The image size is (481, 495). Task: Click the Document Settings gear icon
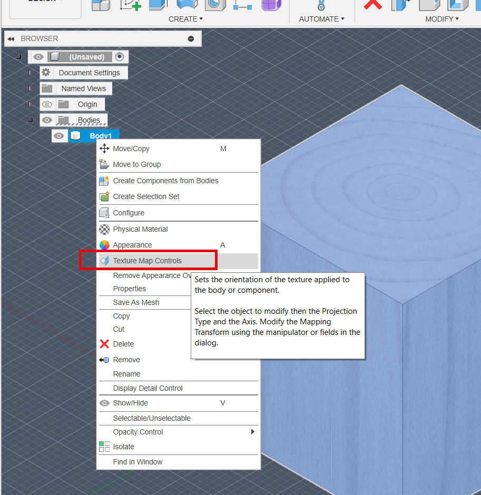click(46, 72)
